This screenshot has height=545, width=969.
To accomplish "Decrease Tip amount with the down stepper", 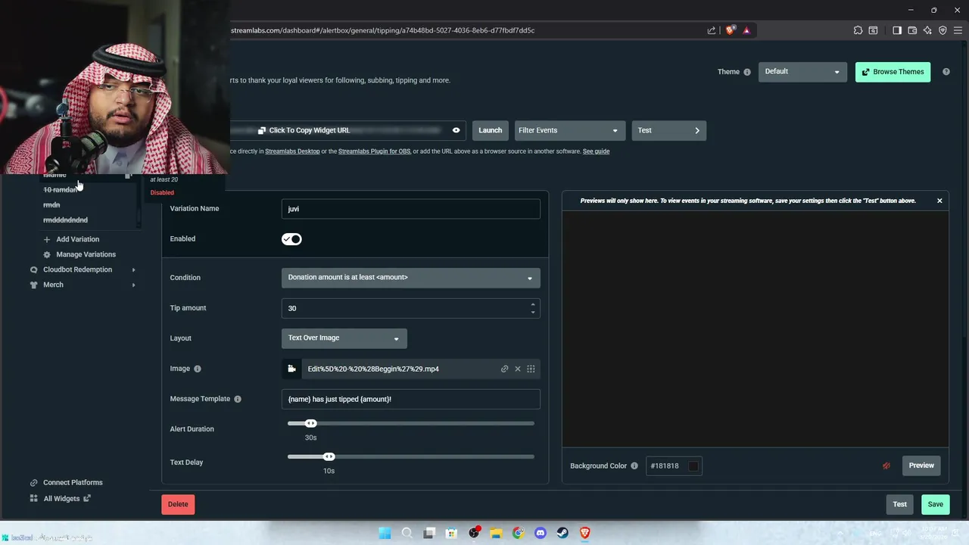I will (533, 312).
